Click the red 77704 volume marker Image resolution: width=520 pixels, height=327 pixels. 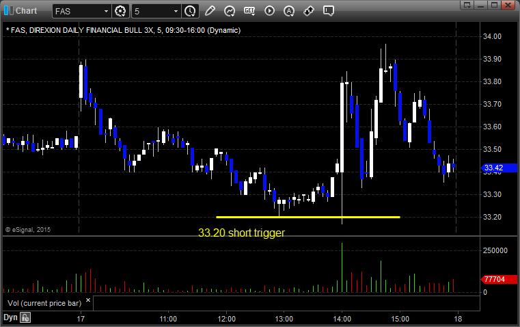499,279
